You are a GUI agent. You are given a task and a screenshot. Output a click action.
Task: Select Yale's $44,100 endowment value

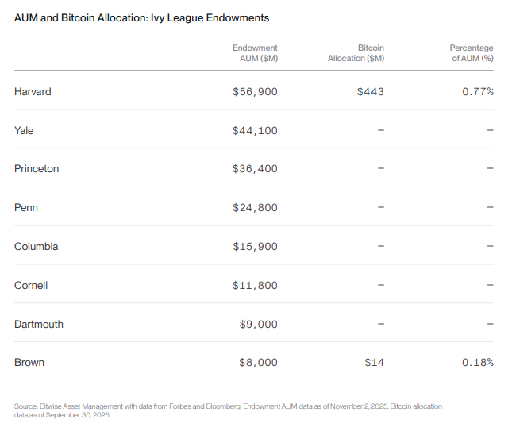coord(255,130)
